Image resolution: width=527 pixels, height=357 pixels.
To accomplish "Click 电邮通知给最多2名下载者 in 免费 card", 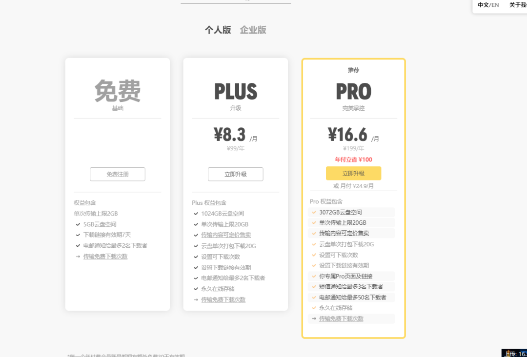I will (x=115, y=246).
